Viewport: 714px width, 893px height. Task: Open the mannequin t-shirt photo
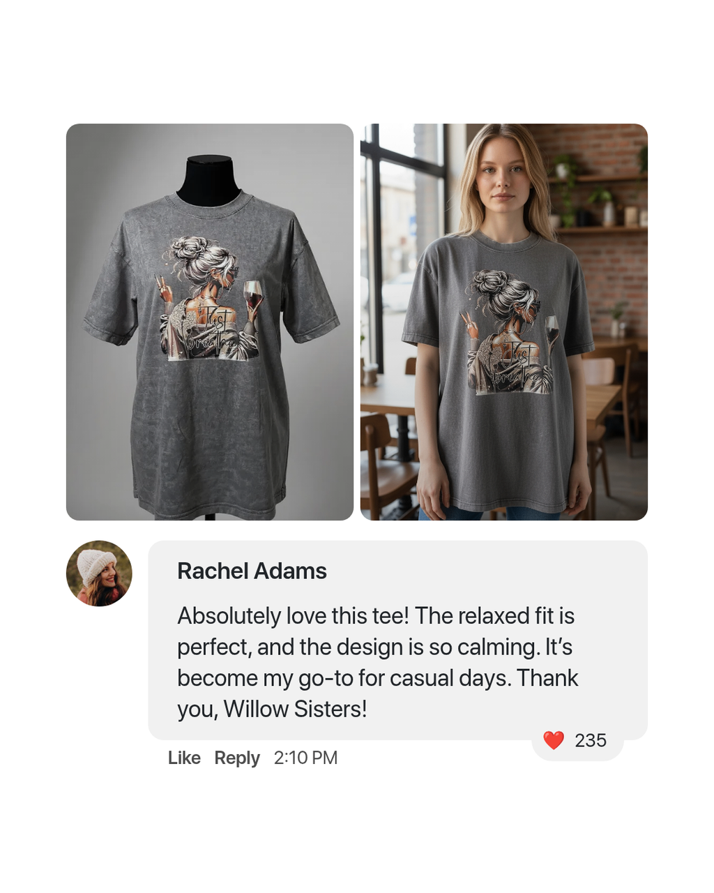(x=210, y=322)
